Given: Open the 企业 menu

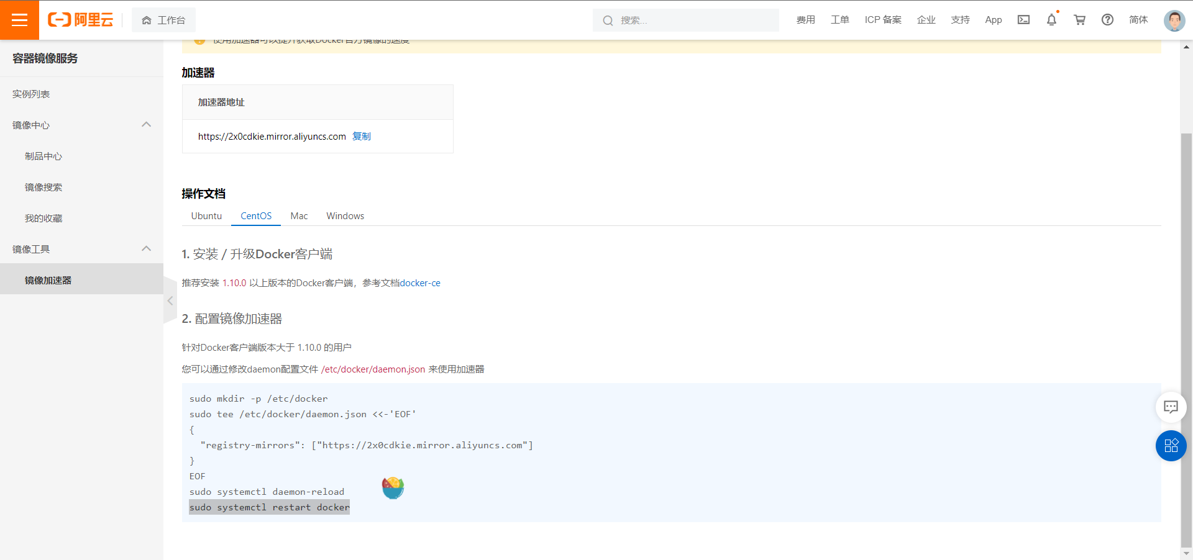Looking at the screenshot, I should point(926,20).
